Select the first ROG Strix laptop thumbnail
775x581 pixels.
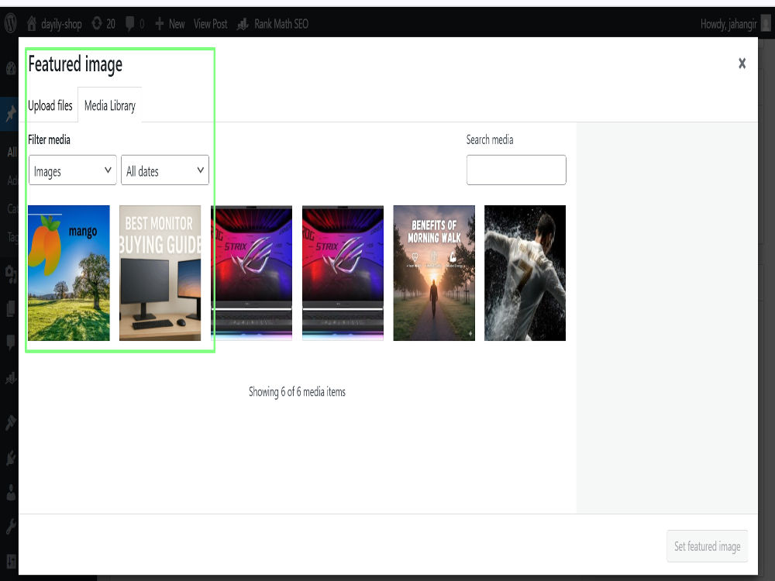tap(252, 273)
